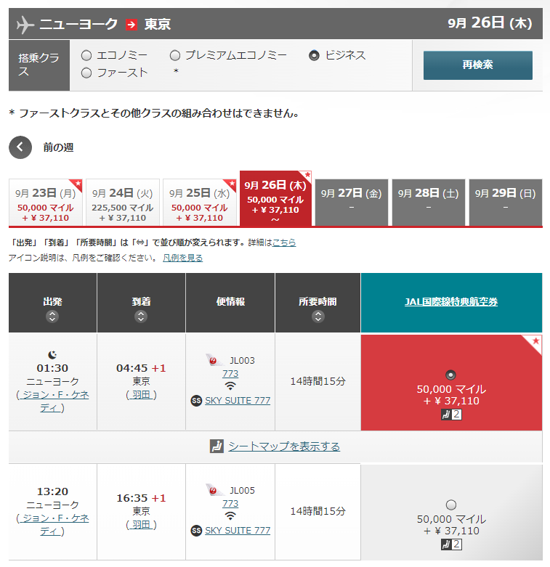Click the JAL tail logo for JL003
This screenshot has width=550, height=567.
click(x=214, y=360)
